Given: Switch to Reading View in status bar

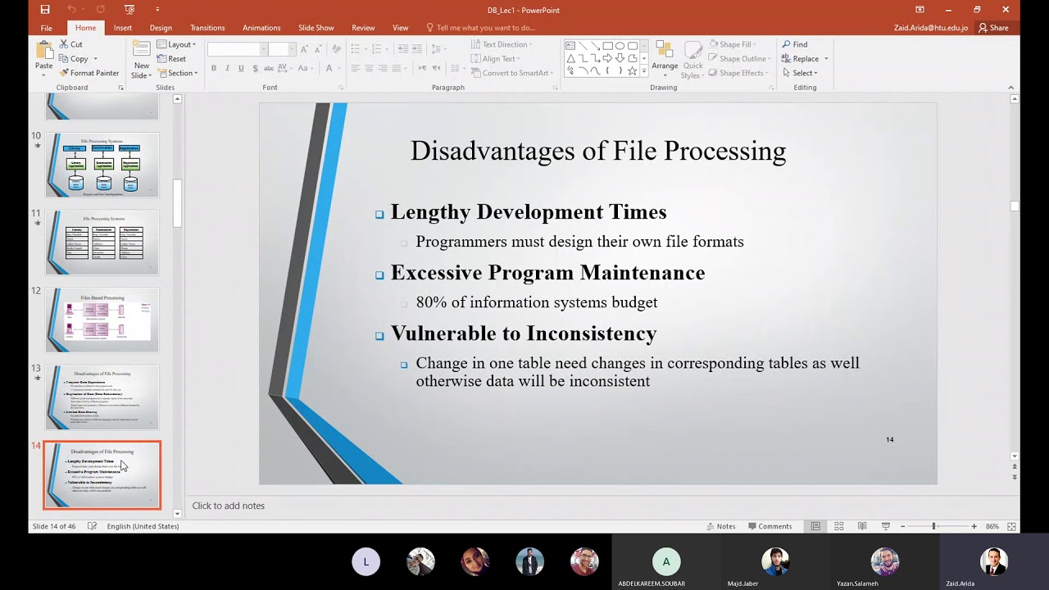Looking at the screenshot, I should pyautogui.click(x=862, y=526).
